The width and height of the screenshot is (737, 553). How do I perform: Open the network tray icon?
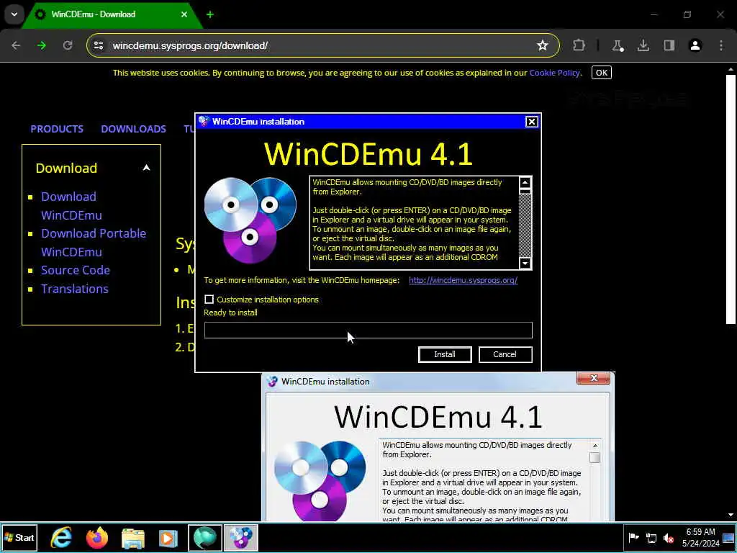651,538
